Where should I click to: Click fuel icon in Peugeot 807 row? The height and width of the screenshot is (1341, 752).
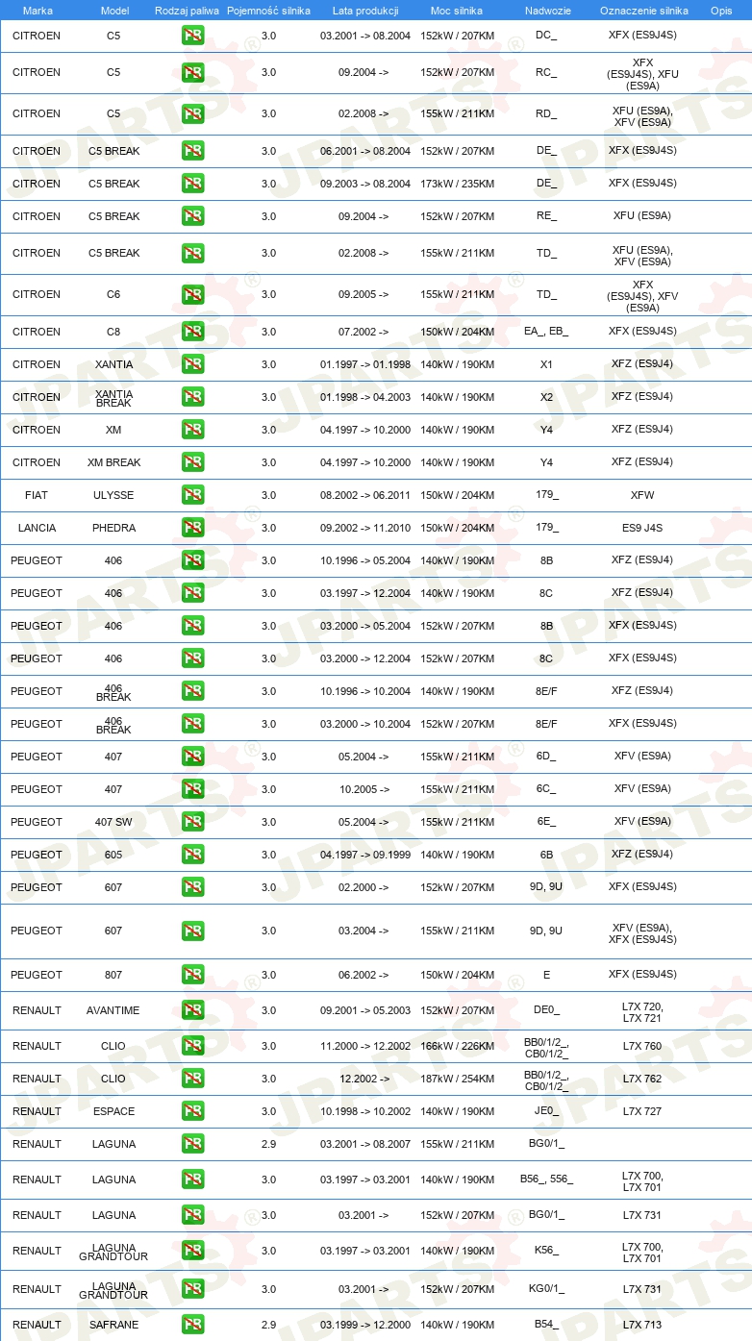(x=192, y=975)
